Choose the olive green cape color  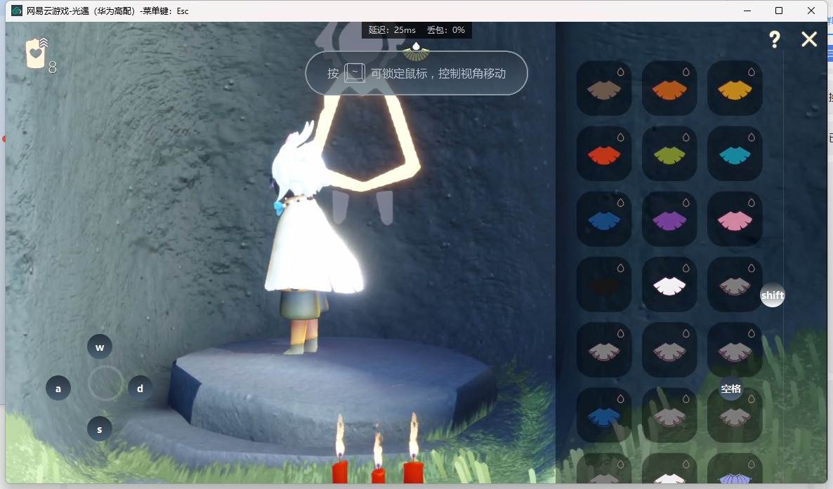click(x=669, y=154)
